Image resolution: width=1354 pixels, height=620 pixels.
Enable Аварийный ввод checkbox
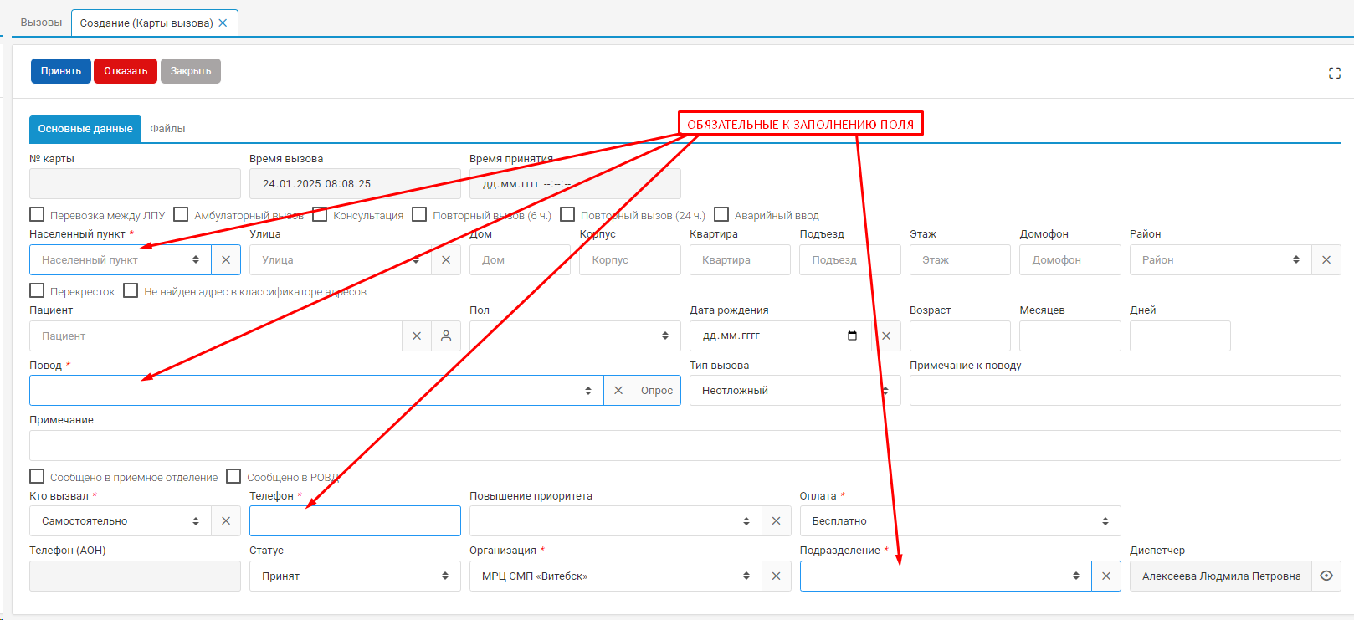721,215
